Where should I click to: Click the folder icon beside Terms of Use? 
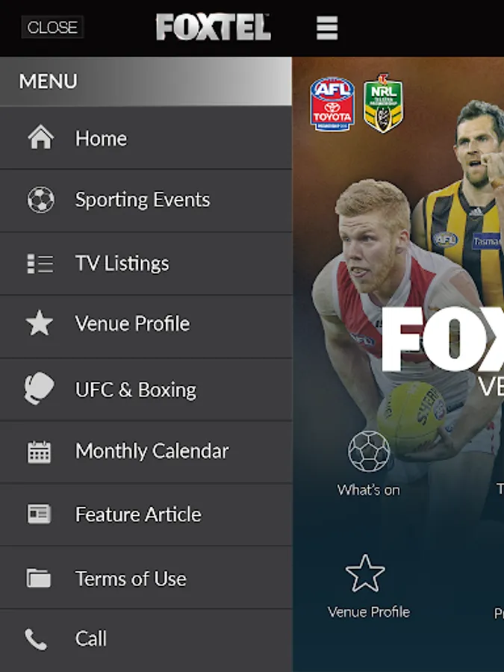[39, 578]
